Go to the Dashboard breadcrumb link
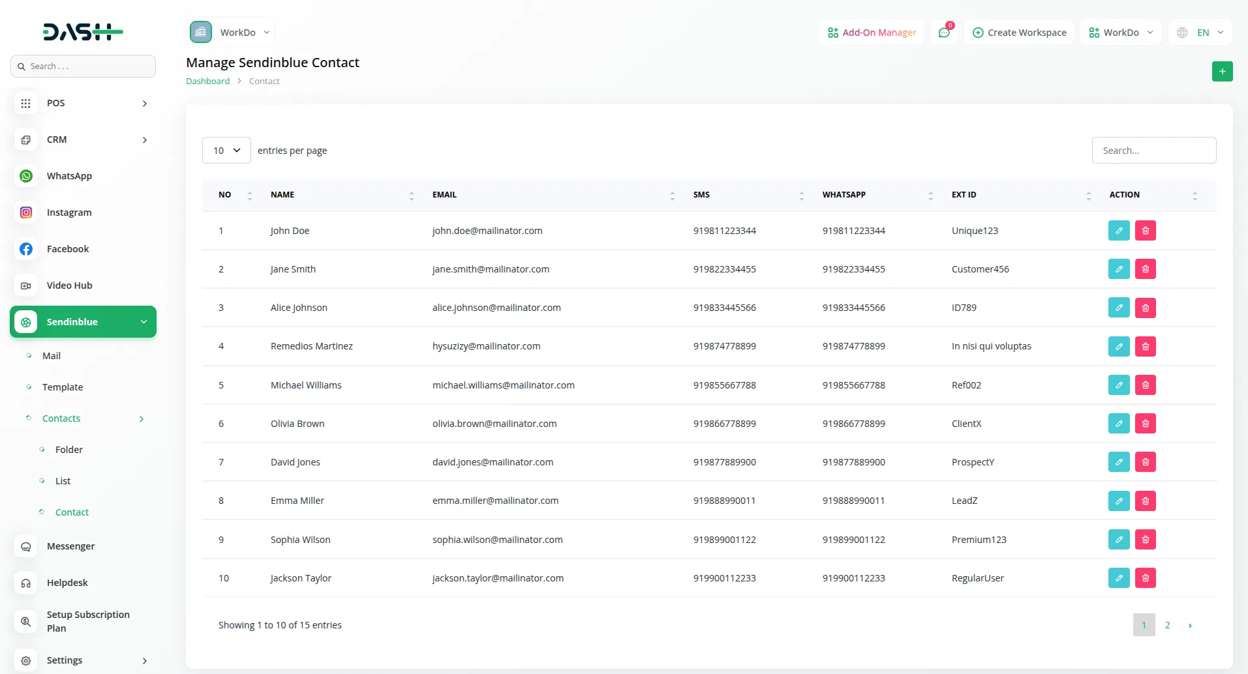The height and width of the screenshot is (674, 1248). (207, 81)
